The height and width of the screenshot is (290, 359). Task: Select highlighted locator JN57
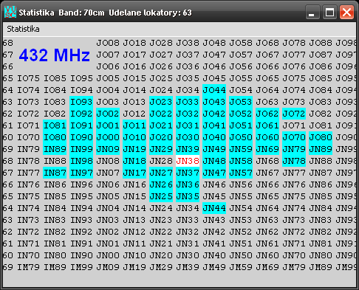pos(241,173)
